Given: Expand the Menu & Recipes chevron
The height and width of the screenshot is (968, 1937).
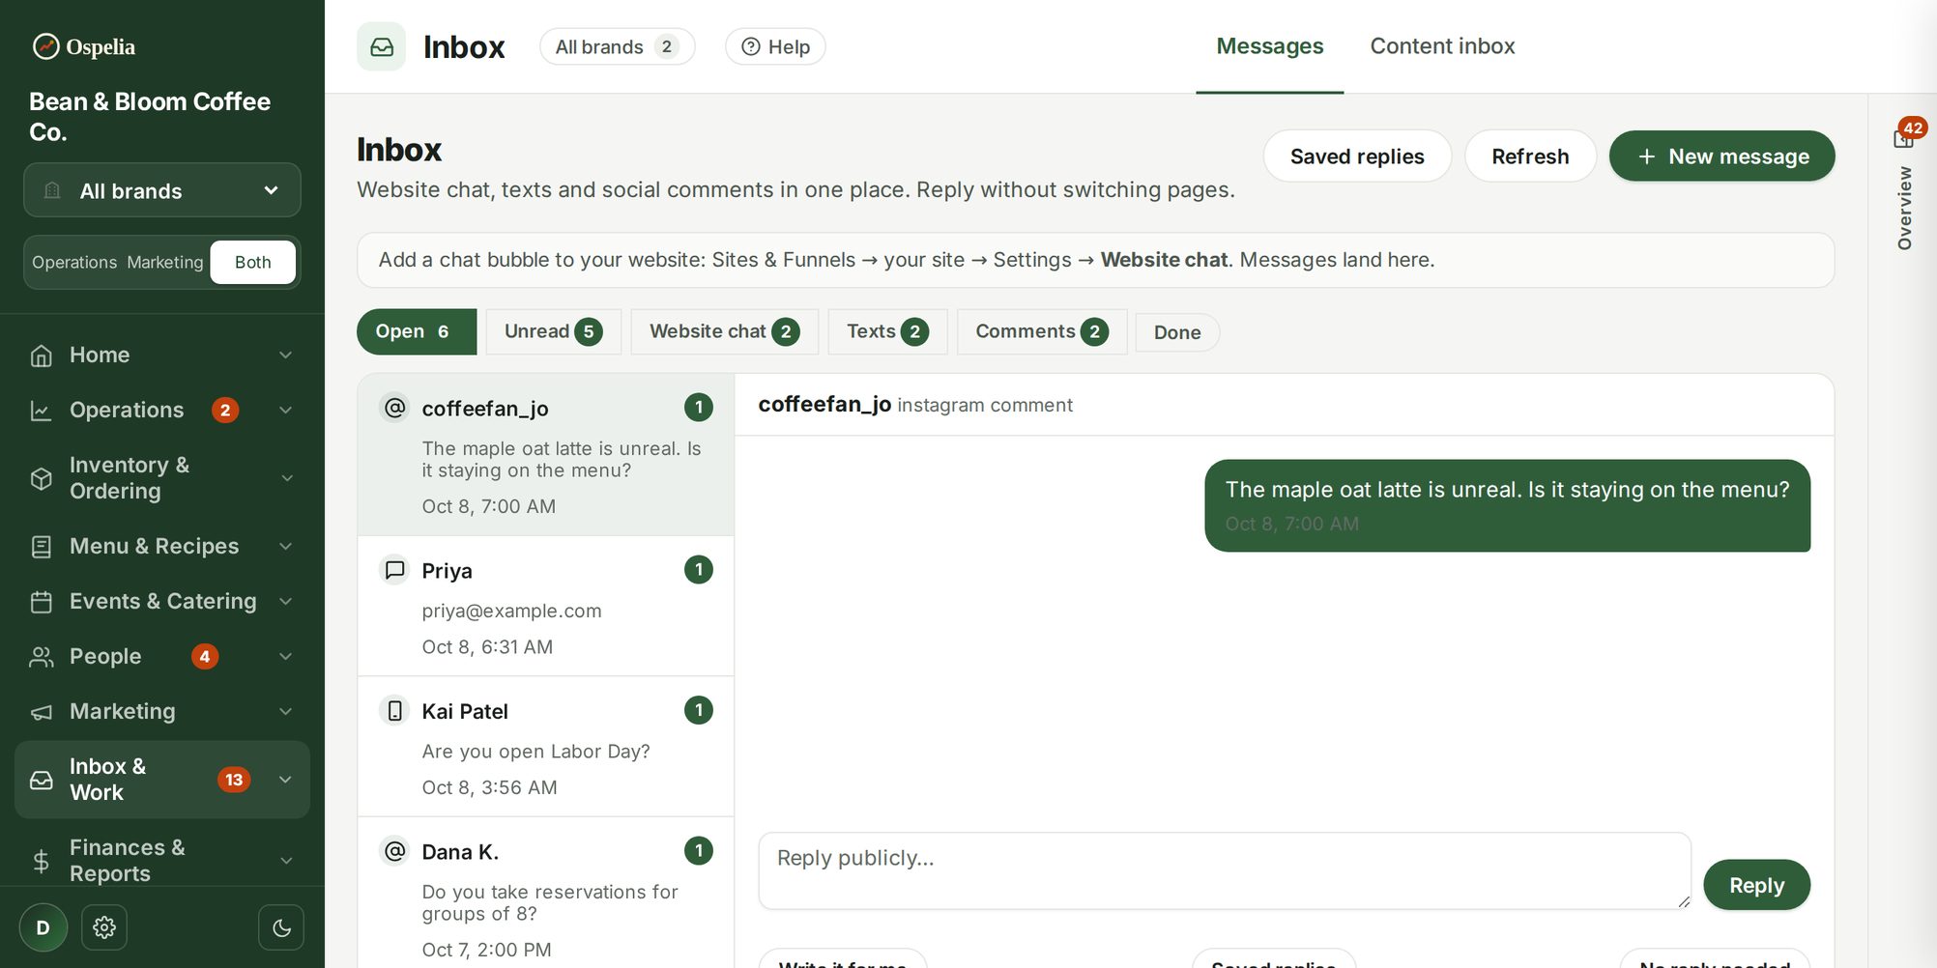Looking at the screenshot, I should [x=286, y=547].
